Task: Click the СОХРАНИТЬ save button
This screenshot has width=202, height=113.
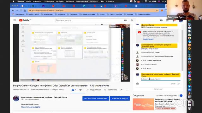Action: click(x=111, y=90)
